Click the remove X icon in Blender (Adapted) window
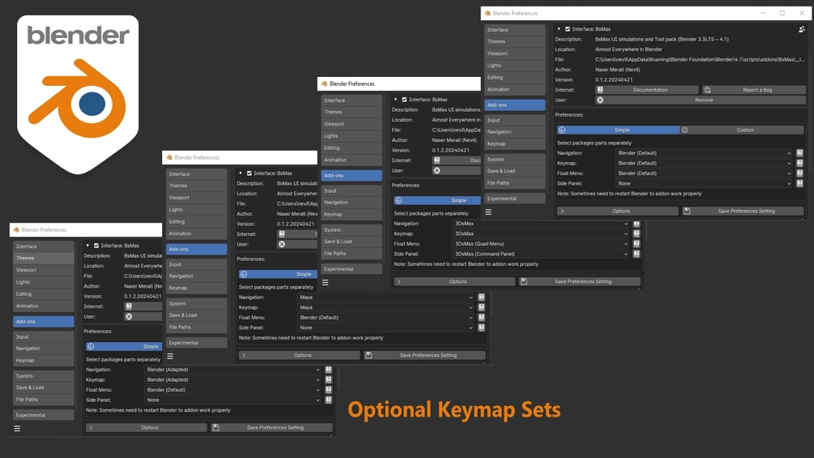The width and height of the screenshot is (814, 458). point(129,316)
